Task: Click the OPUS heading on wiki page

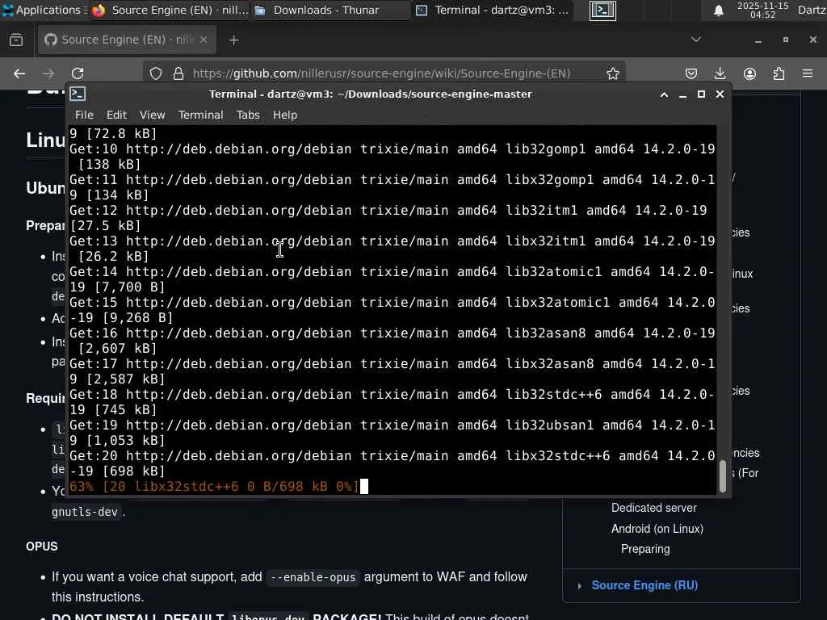Action: [x=42, y=547]
